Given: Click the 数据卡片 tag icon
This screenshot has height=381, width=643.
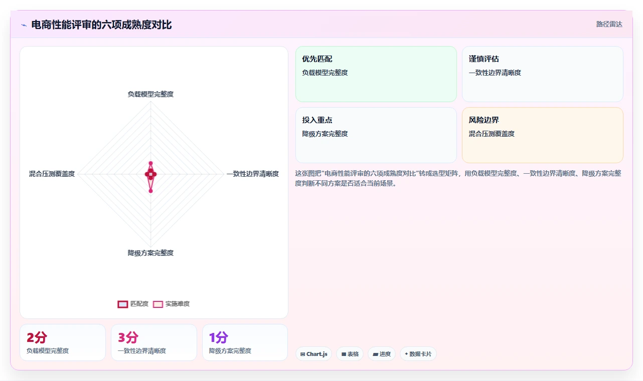Looking at the screenshot, I should click(x=406, y=354).
